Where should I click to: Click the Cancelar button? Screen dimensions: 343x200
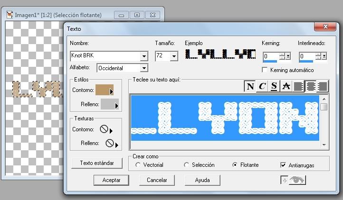157,180
